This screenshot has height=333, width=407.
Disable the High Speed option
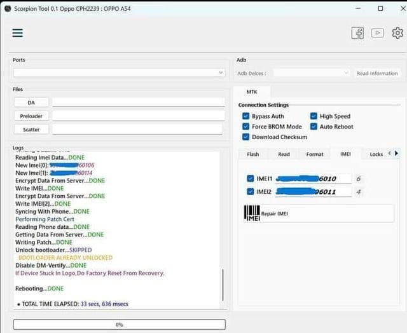click(314, 116)
